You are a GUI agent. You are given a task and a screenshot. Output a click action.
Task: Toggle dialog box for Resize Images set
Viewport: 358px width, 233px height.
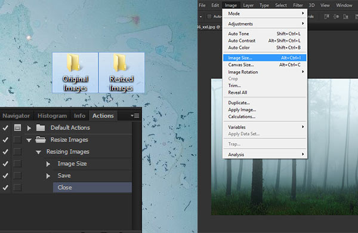(17, 139)
